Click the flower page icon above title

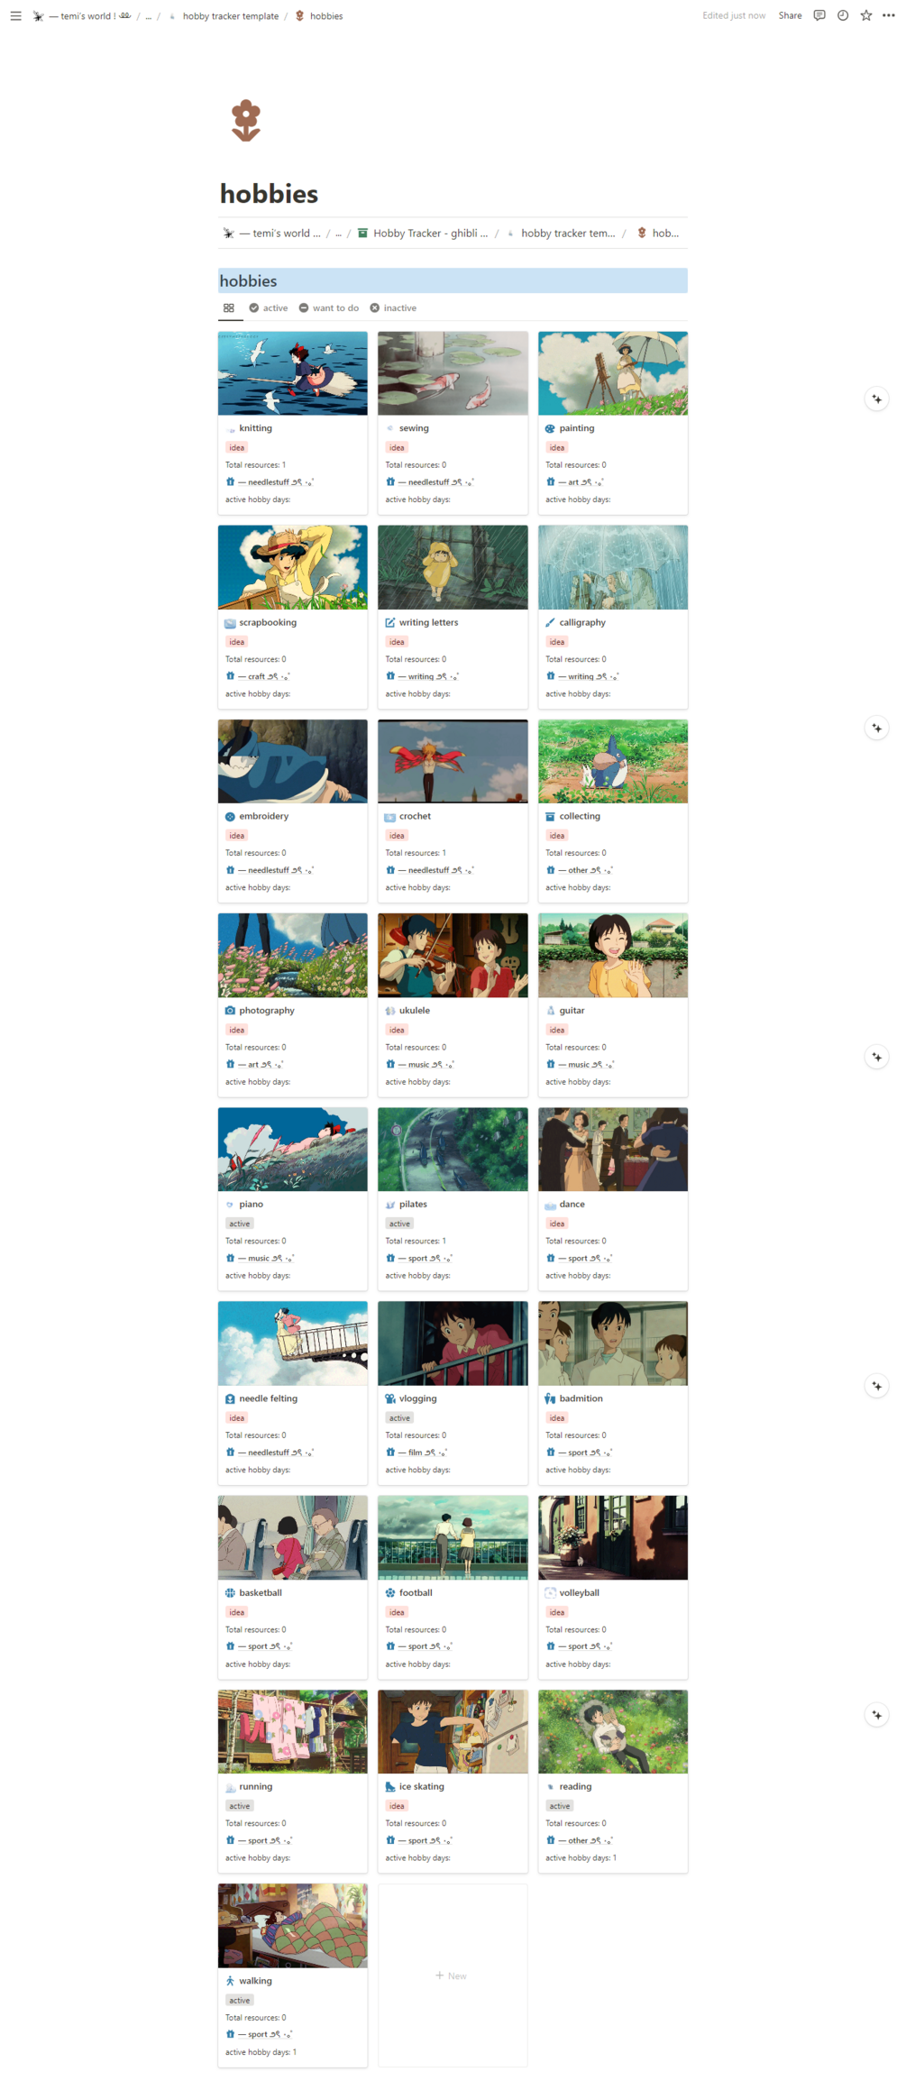pos(246,120)
